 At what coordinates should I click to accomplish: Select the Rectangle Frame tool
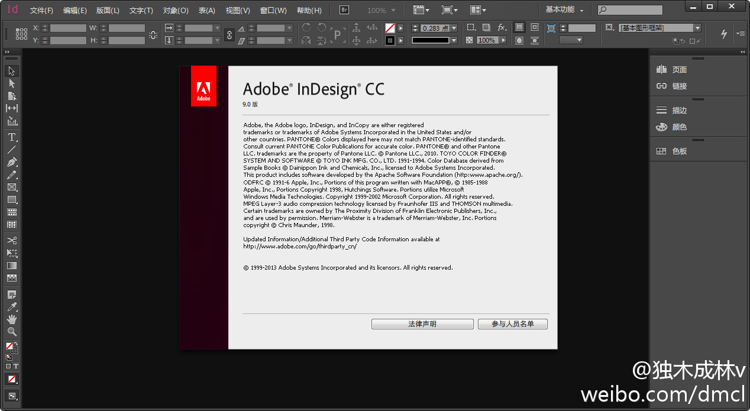point(12,187)
